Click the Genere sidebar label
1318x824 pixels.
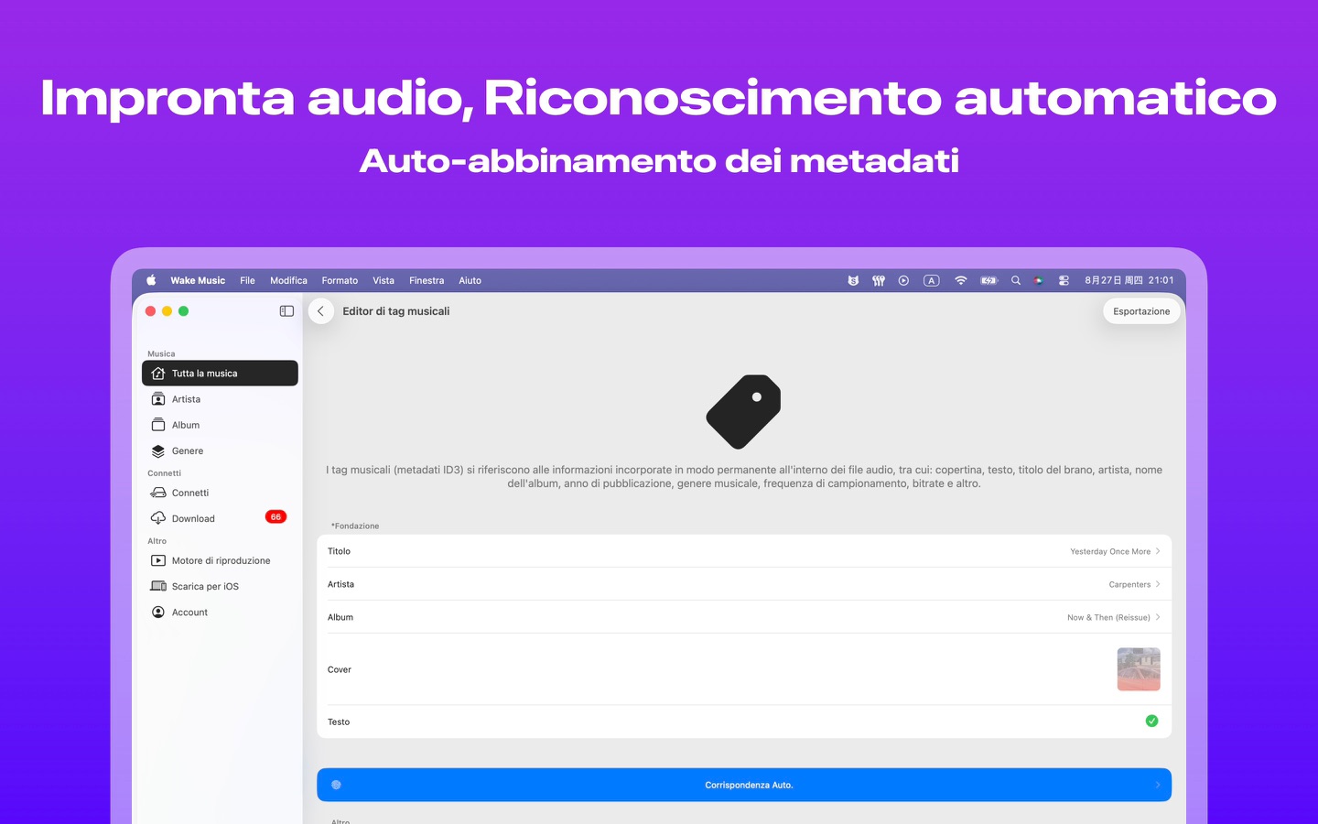[x=188, y=450]
